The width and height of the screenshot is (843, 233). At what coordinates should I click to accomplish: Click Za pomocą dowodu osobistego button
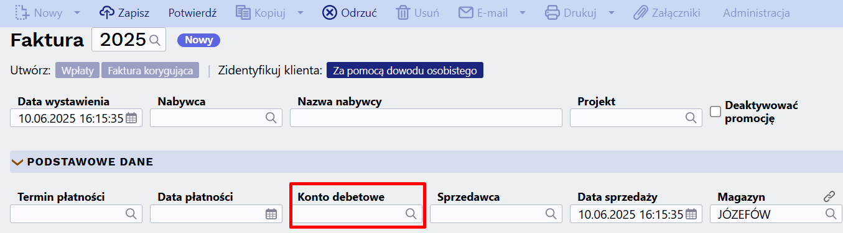pos(405,71)
